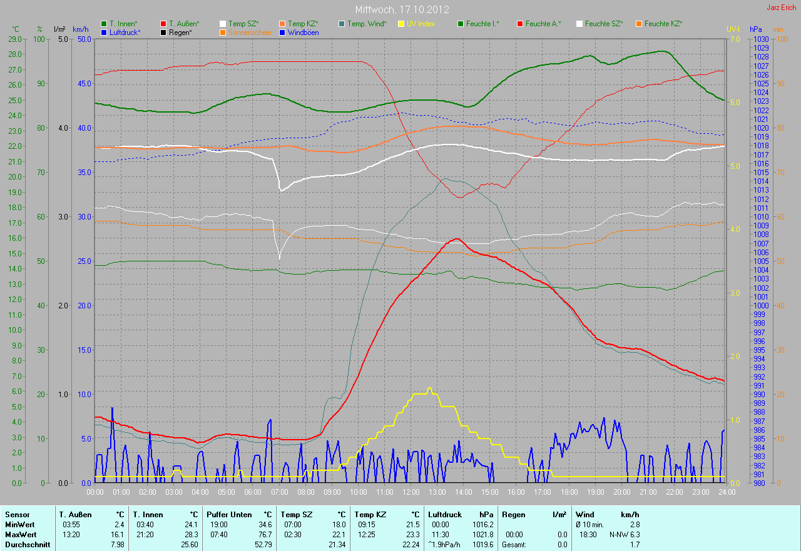Toggle the Feuchte I. series legend label
The width and height of the screenshot is (801, 551).
(x=482, y=24)
